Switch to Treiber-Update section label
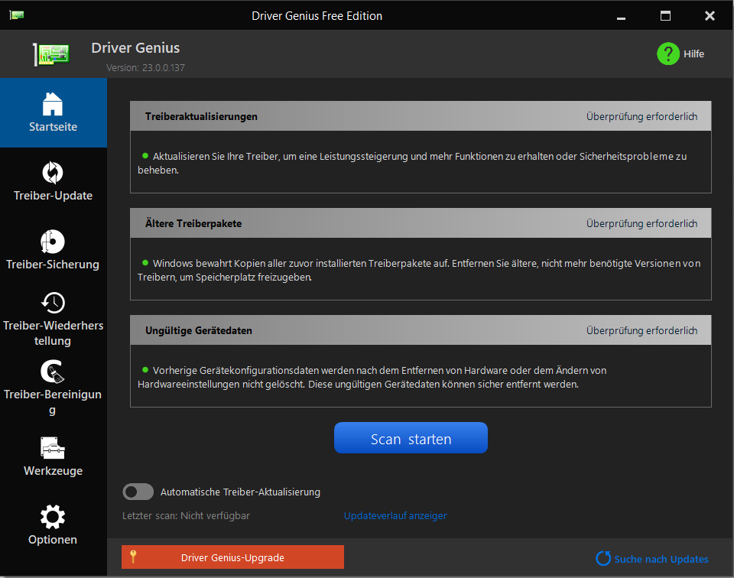 53,196
